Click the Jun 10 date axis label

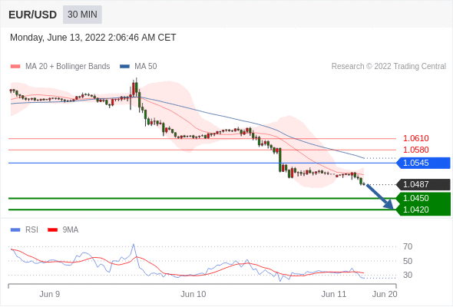tap(193, 294)
